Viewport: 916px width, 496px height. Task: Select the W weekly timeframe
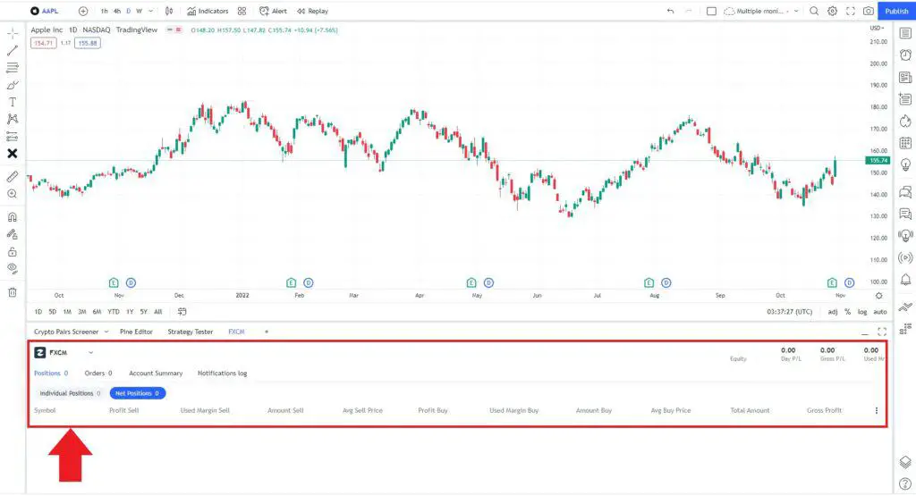click(x=139, y=11)
